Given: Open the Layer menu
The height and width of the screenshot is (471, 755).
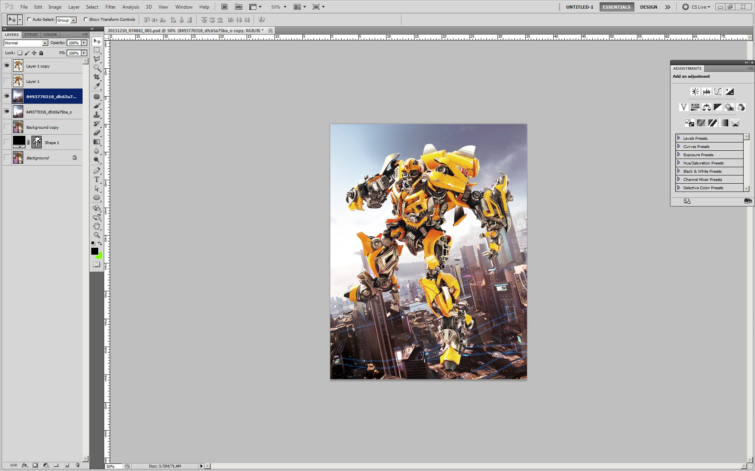Looking at the screenshot, I should point(74,7).
